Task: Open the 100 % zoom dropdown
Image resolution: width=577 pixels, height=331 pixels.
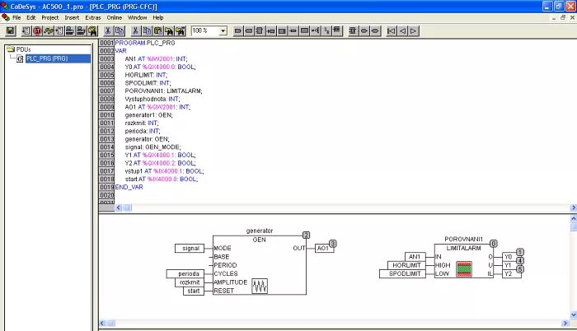Action: [223, 31]
